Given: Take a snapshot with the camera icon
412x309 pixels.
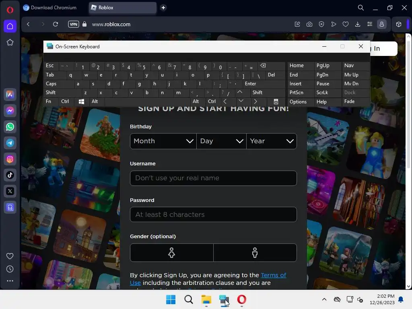Looking at the screenshot, I should [x=309, y=24].
